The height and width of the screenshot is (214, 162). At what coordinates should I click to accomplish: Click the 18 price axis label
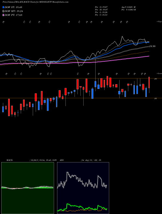(x=156, y=99)
